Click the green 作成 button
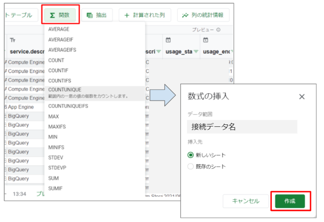This screenshot has height=222, width=324. click(x=290, y=201)
